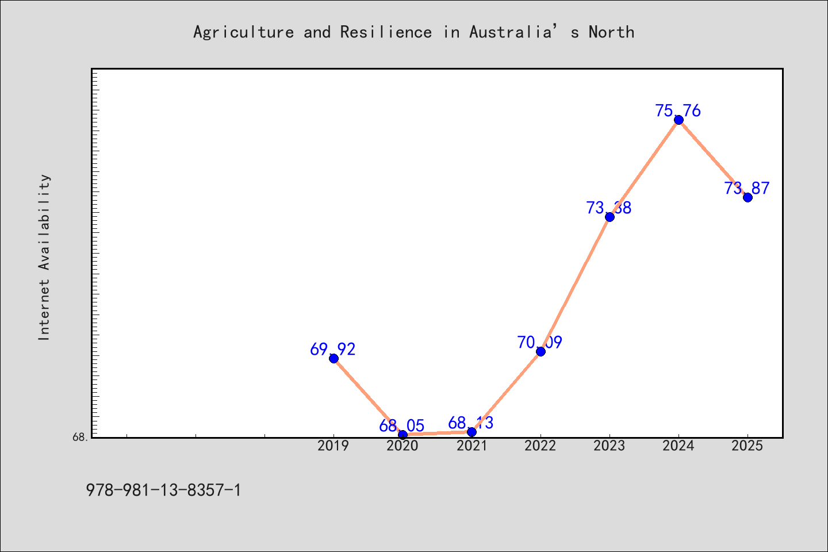Click the 2023 x-axis tick label
Image resolution: width=828 pixels, height=552 pixels.
pyautogui.click(x=609, y=446)
